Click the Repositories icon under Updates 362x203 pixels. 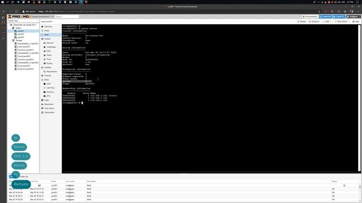click(45, 72)
